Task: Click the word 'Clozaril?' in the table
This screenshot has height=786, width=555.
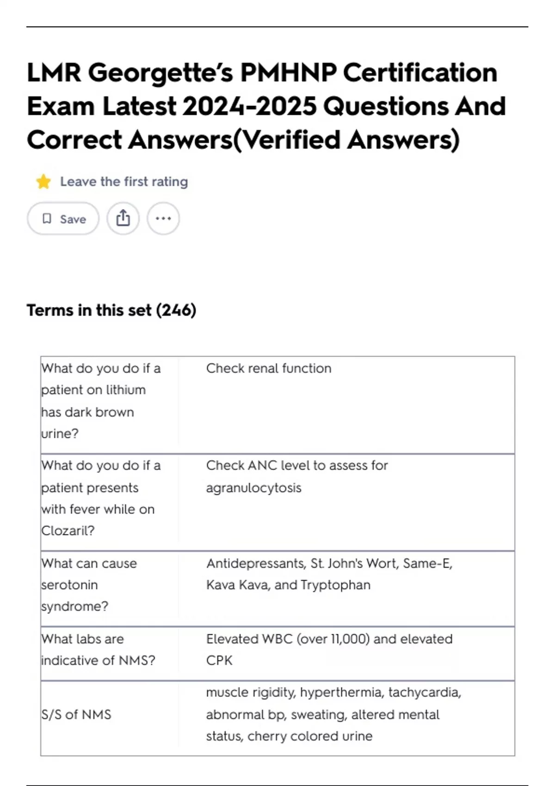Action: (x=68, y=530)
